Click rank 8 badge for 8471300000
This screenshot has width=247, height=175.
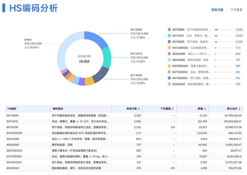coord(169,72)
